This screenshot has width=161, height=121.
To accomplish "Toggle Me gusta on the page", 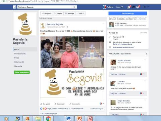I will click(47, 13).
